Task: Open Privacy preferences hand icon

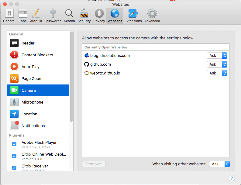Action: 99,14
